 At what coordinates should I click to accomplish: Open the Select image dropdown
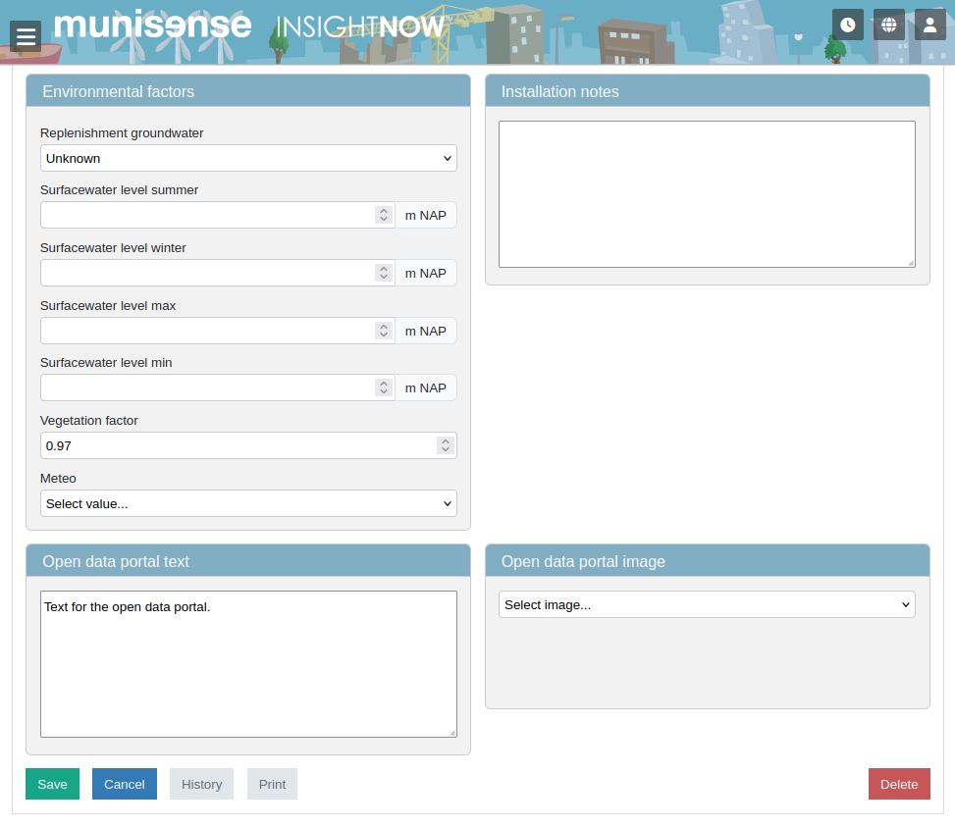coord(707,605)
